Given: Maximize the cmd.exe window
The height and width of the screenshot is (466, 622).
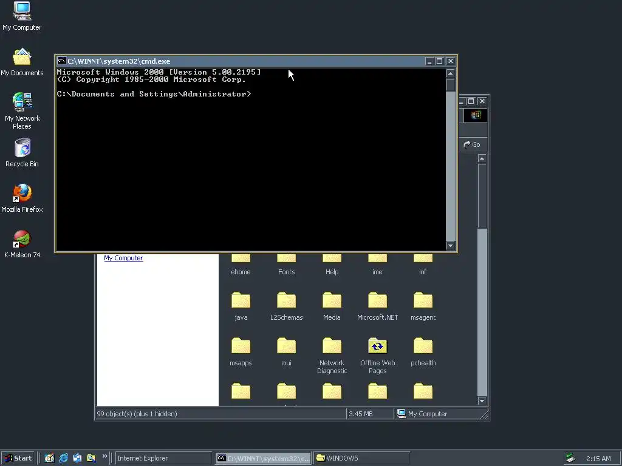Looking at the screenshot, I should [x=440, y=61].
